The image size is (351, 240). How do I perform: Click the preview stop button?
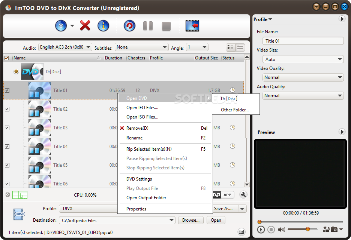[x=271, y=230]
